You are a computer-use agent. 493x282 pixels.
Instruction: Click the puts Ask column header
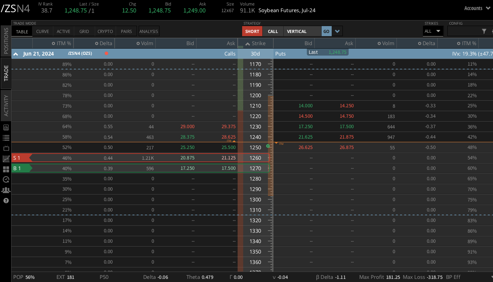349,43
